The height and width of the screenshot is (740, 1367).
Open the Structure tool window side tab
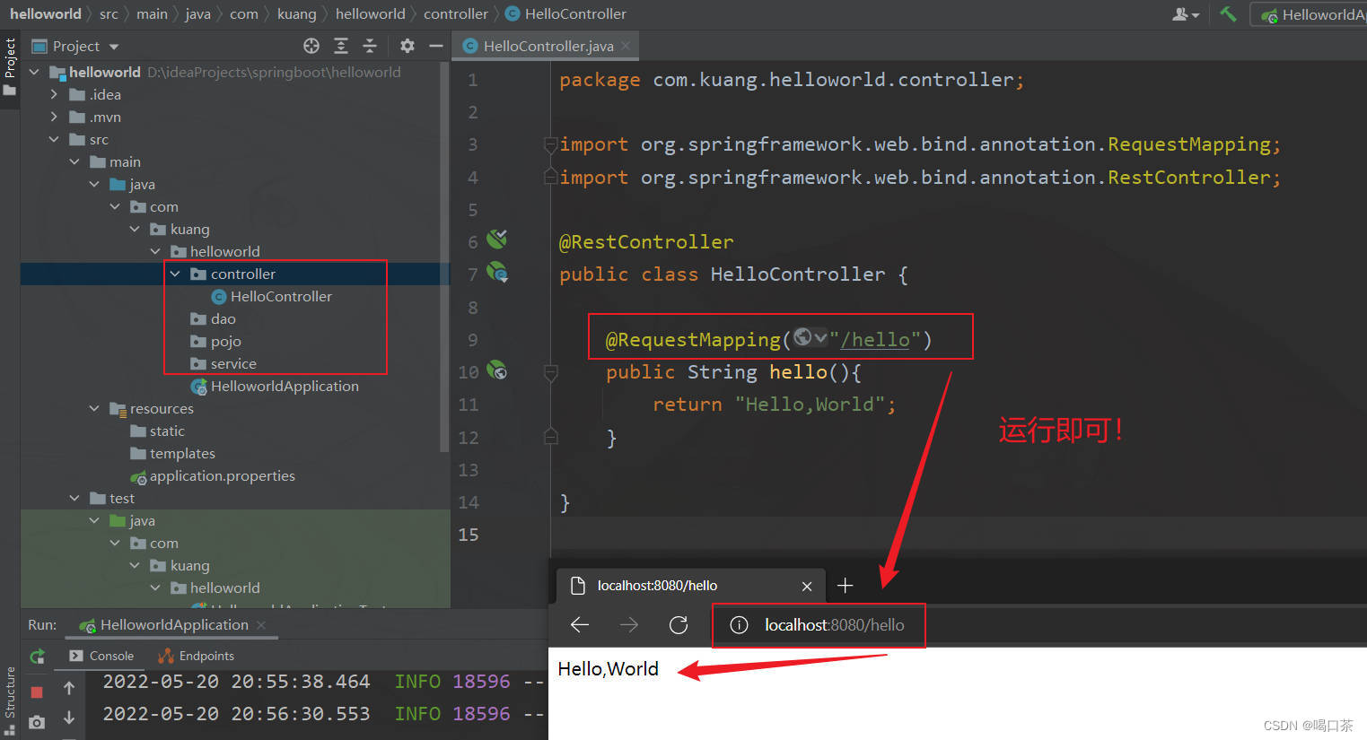(x=10, y=700)
